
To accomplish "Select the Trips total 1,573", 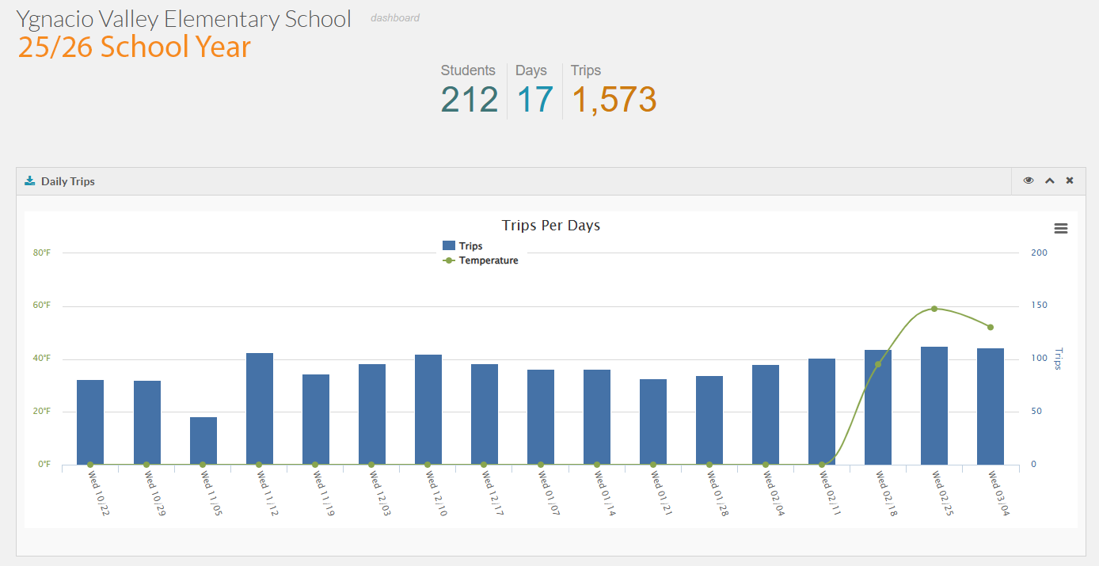I will [614, 100].
